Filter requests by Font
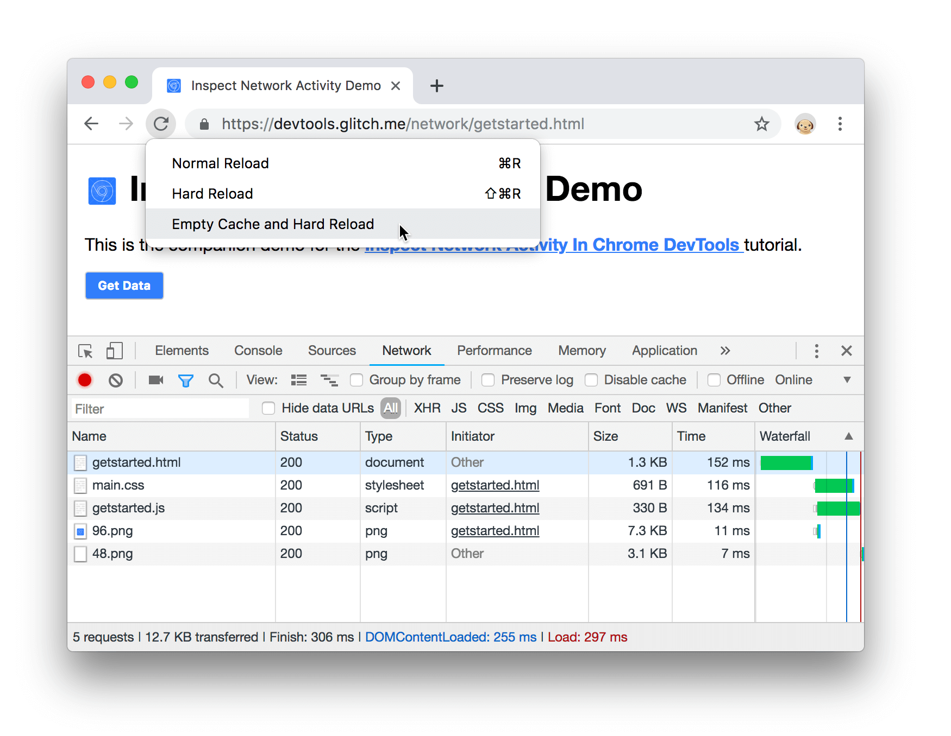 pyautogui.click(x=608, y=408)
